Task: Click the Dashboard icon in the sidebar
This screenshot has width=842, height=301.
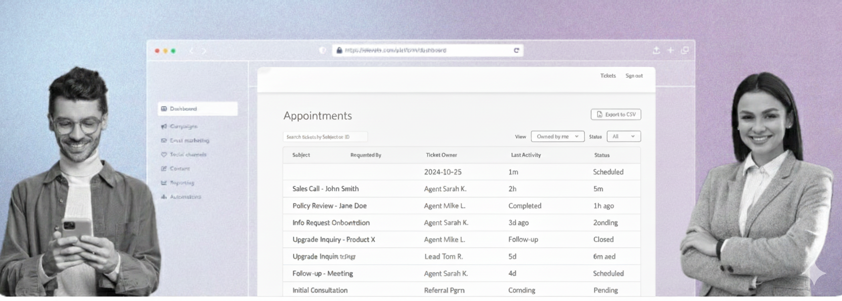Action: 164,109
